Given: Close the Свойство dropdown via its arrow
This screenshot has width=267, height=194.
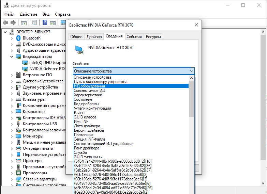Looking at the screenshot, I should (191, 71).
